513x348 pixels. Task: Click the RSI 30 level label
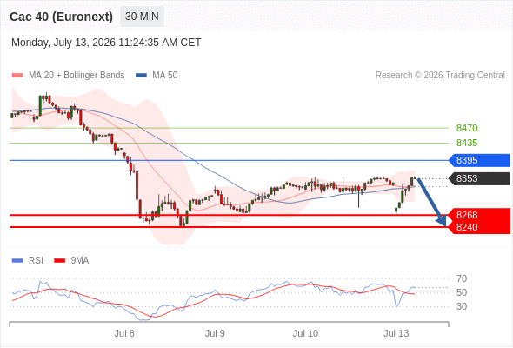pyautogui.click(x=462, y=307)
